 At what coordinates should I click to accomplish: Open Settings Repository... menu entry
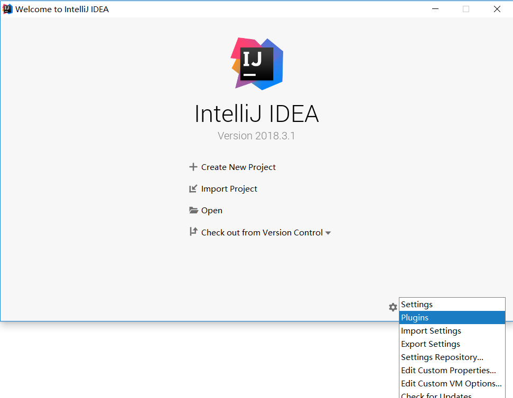point(452,357)
